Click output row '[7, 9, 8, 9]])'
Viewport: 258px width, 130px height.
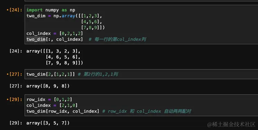pos(64,63)
